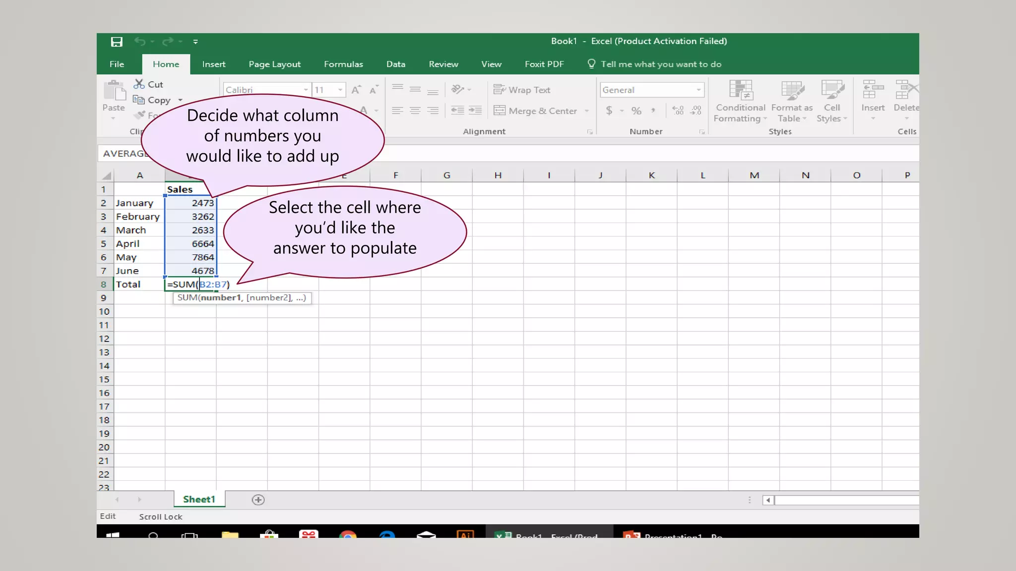Switch to the Formulas tab
This screenshot has height=571, width=1016.
click(x=343, y=64)
